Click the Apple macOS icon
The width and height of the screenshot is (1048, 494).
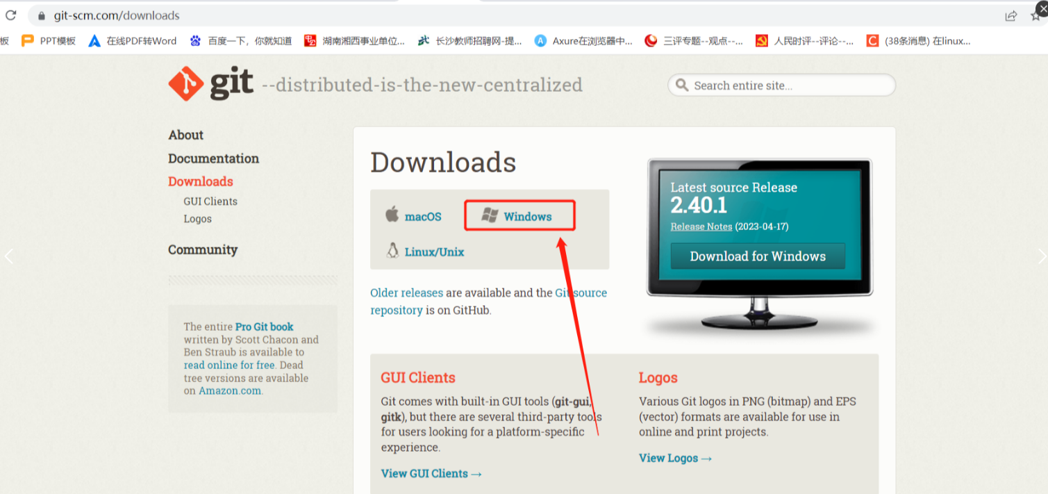392,215
